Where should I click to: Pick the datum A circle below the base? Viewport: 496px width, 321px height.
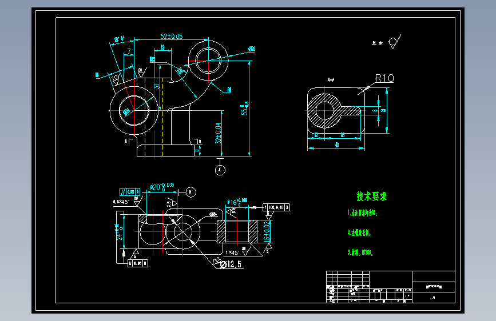point(220,170)
